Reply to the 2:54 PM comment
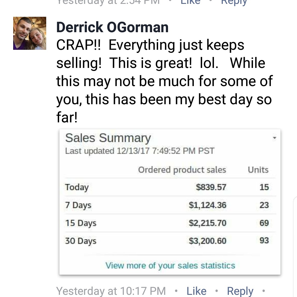Image resolution: width=297 pixels, height=297 pixels. (x=234, y=2)
